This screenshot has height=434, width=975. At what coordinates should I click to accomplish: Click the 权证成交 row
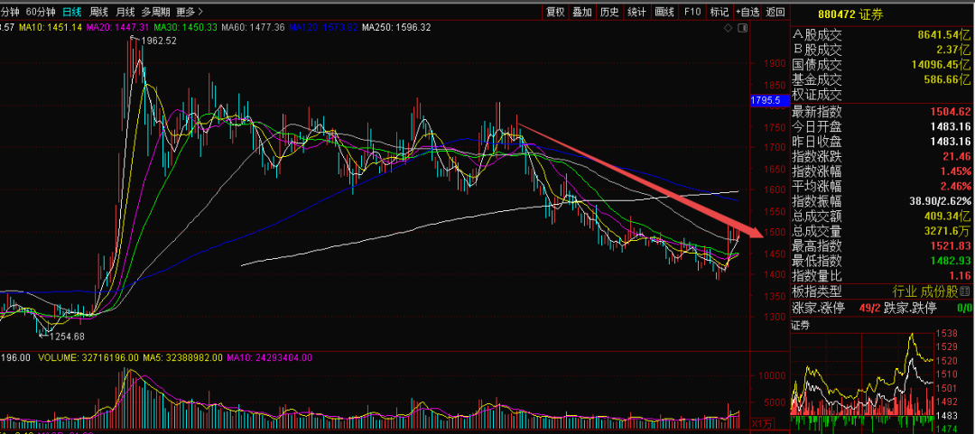tap(882, 95)
